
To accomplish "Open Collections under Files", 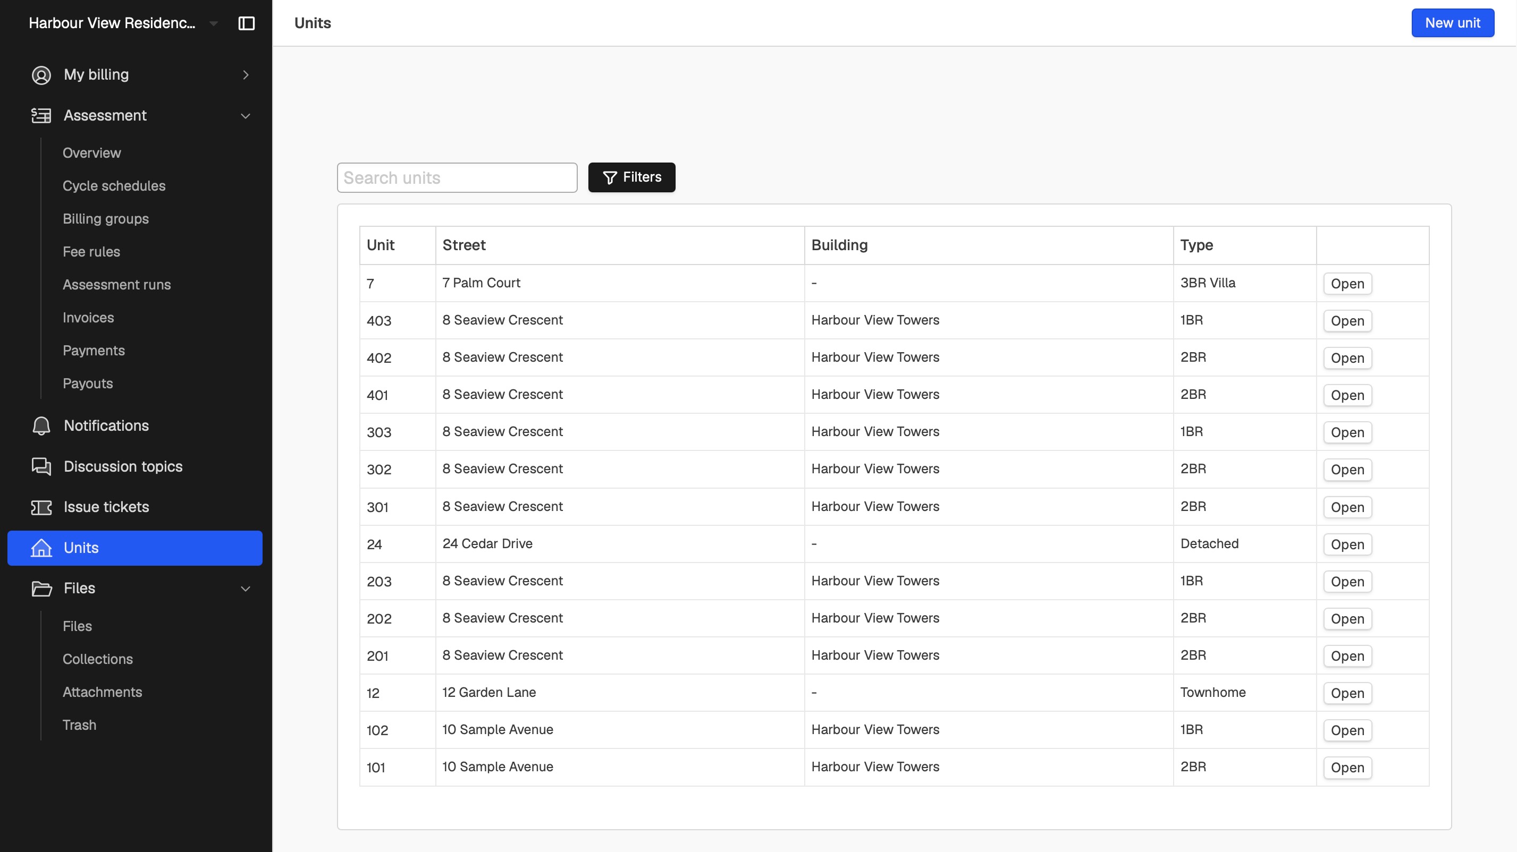I will tap(98, 659).
